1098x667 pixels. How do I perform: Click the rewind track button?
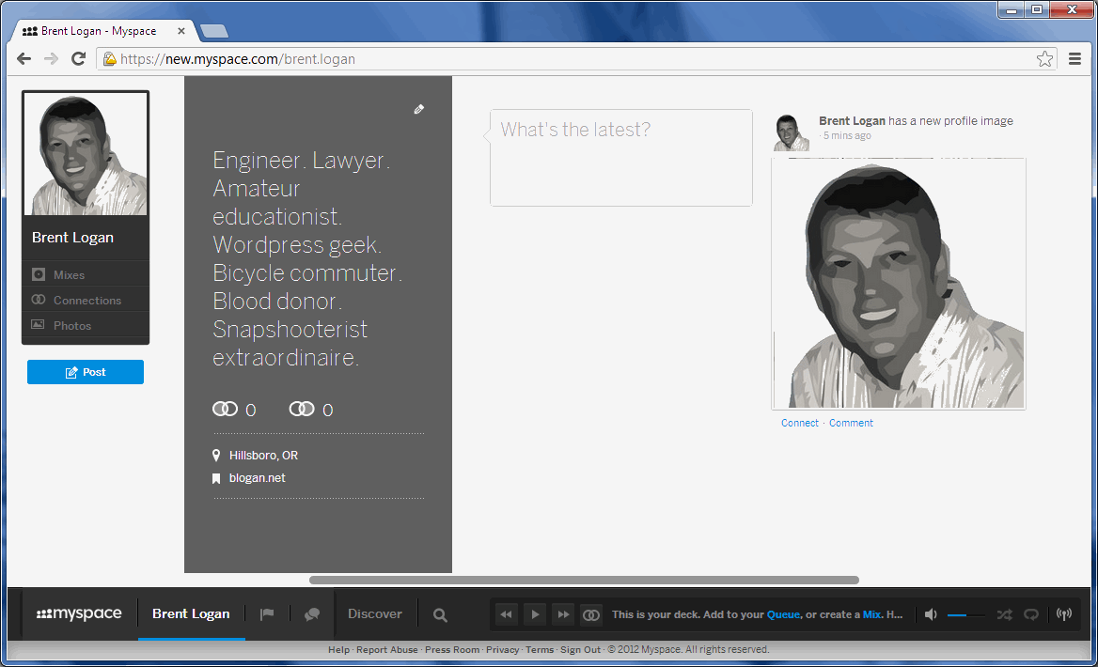[507, 614]
